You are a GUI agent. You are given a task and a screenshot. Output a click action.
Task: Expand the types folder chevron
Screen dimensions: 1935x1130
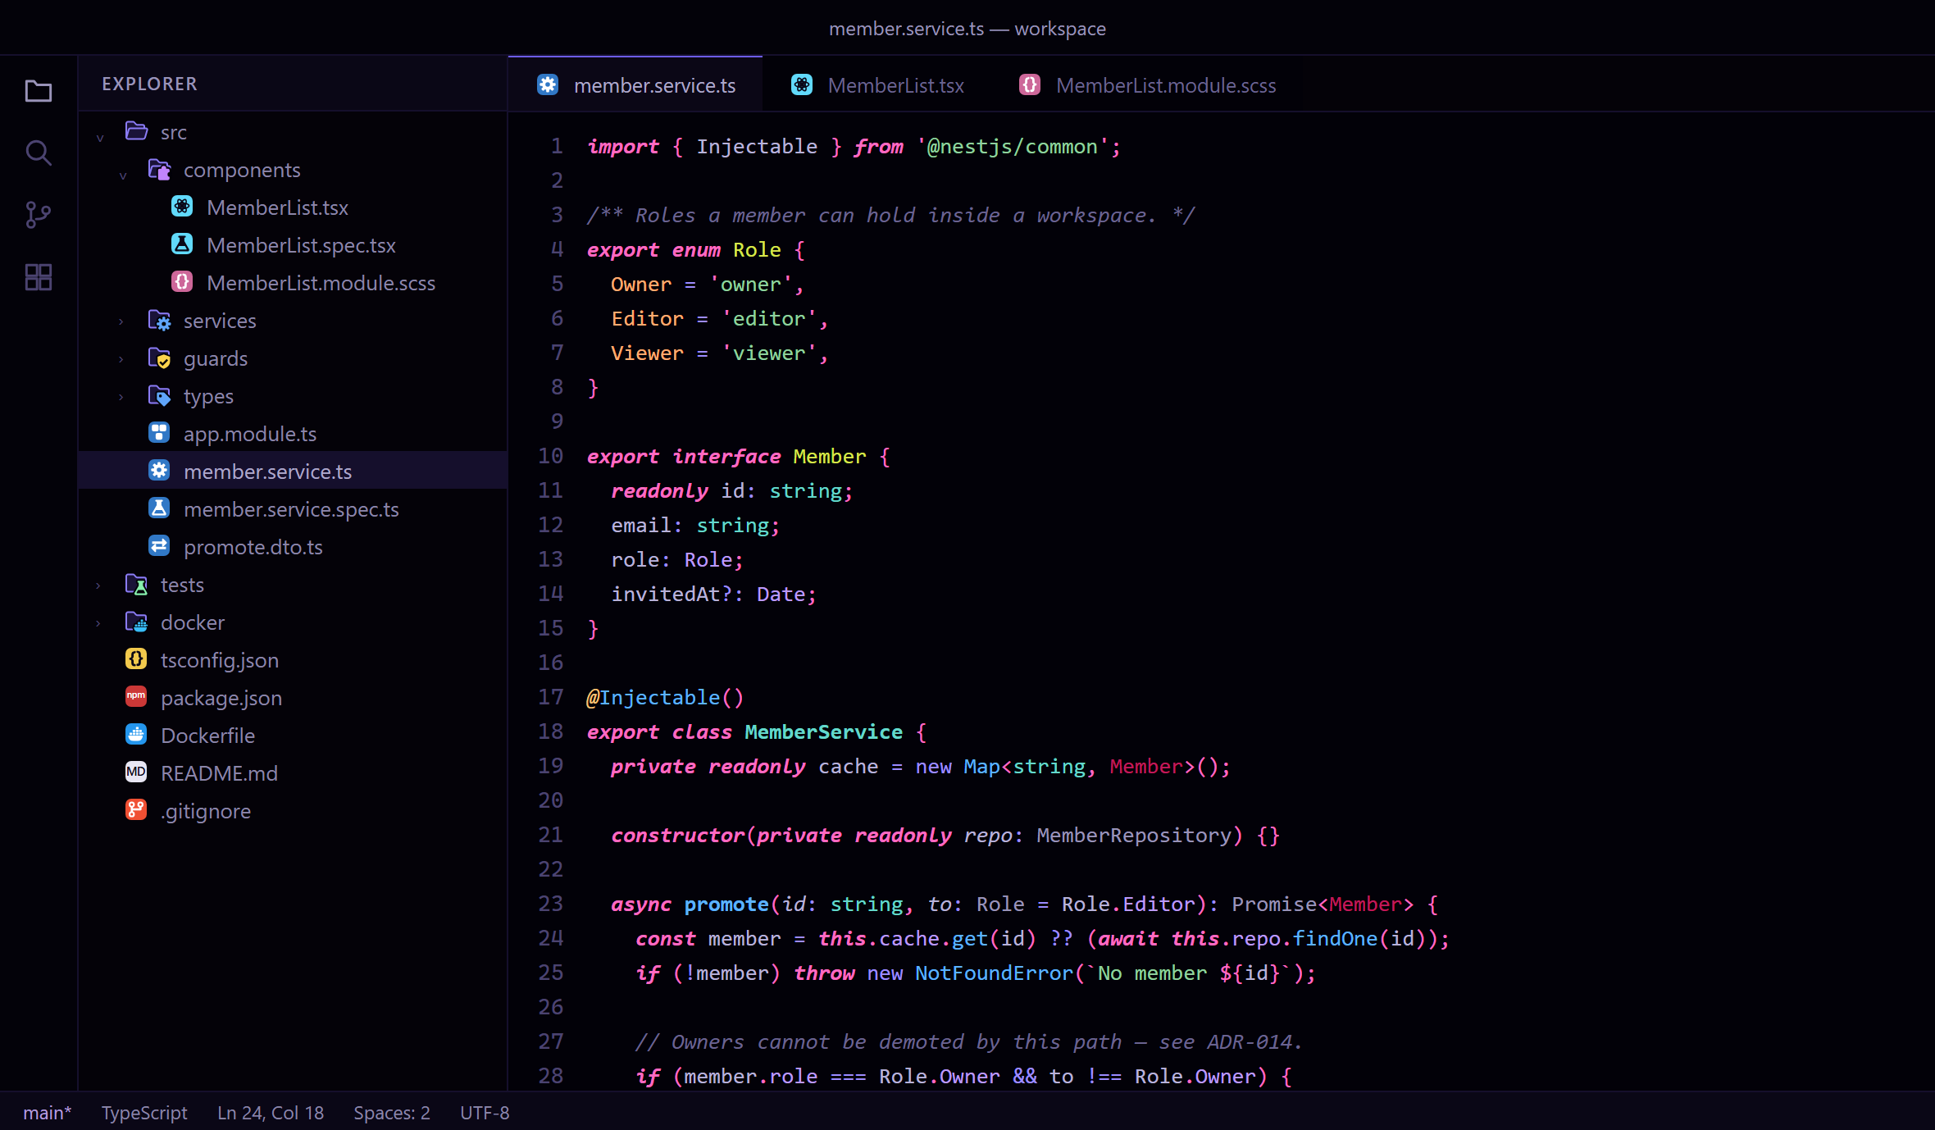pos(121,397)
